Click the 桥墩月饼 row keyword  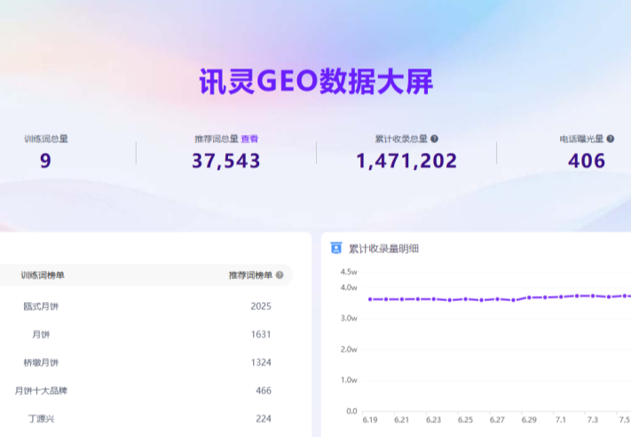tap(41, 362)
